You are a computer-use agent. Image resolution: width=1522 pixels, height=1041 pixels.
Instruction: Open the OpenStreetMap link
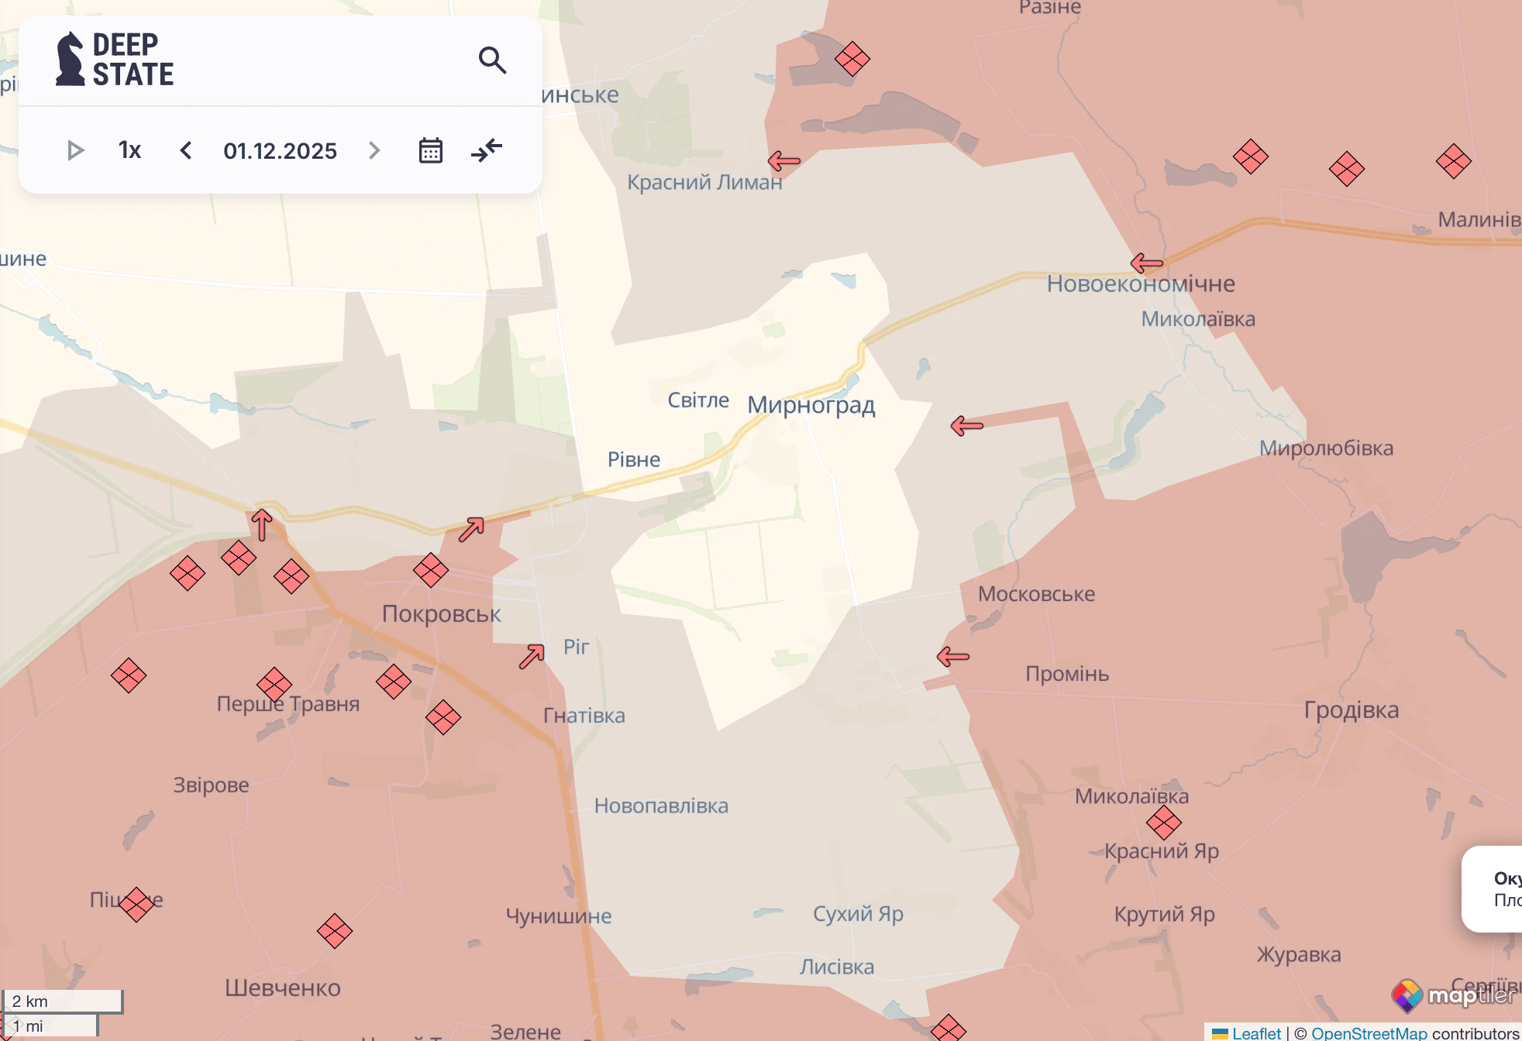pyautogui.click(x=1369, y=1032)
